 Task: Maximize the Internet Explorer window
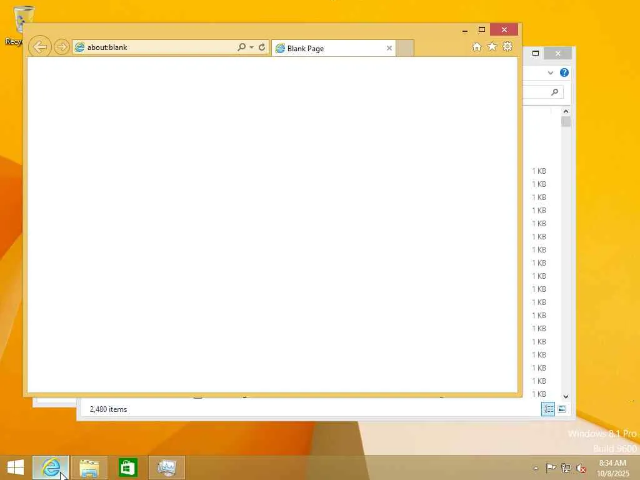(482, 29)
